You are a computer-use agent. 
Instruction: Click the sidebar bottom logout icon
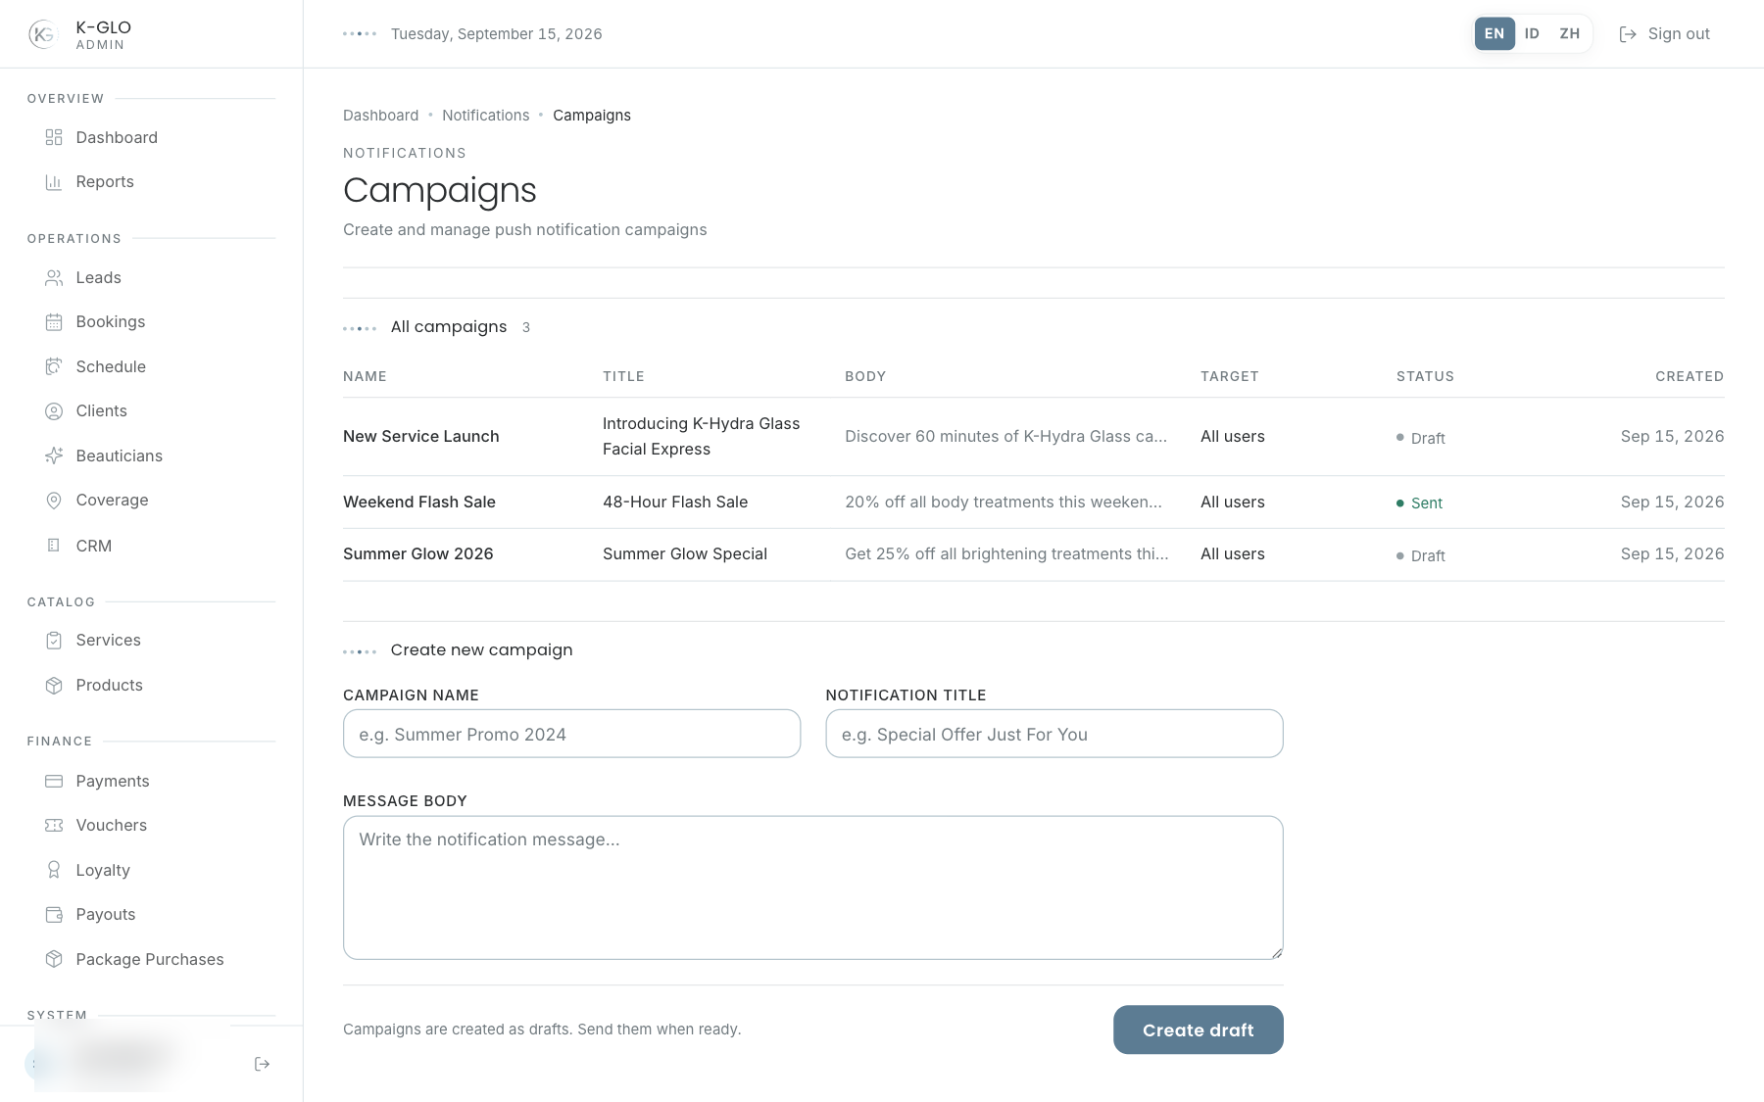262,1064
